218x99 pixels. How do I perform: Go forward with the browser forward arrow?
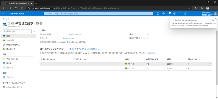(10, 8)
